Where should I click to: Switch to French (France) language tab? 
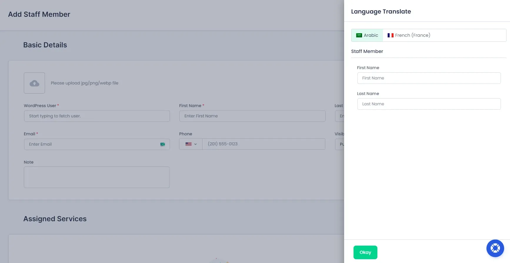pyautogui.click(x=409, y=35)
